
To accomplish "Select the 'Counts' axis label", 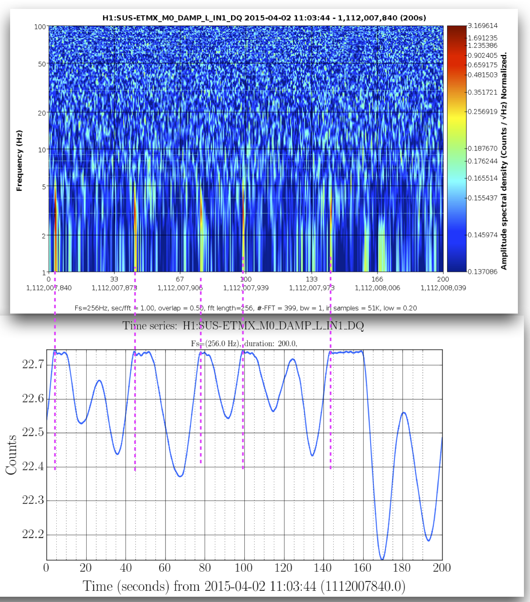I will [11, 455].
